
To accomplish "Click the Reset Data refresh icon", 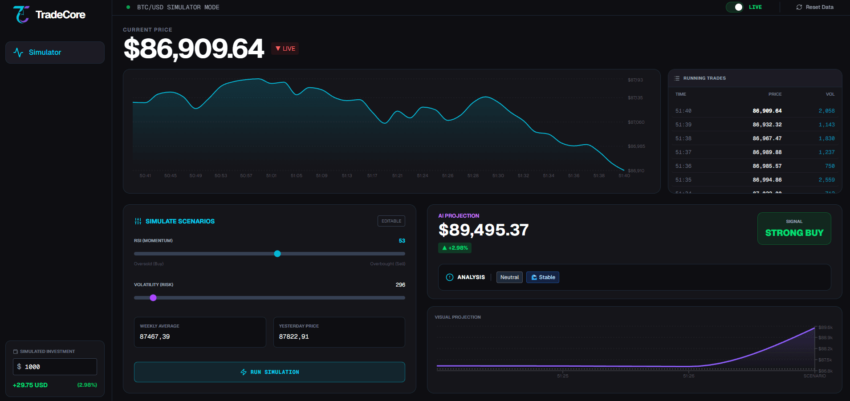I will click(x=799, y=7).
